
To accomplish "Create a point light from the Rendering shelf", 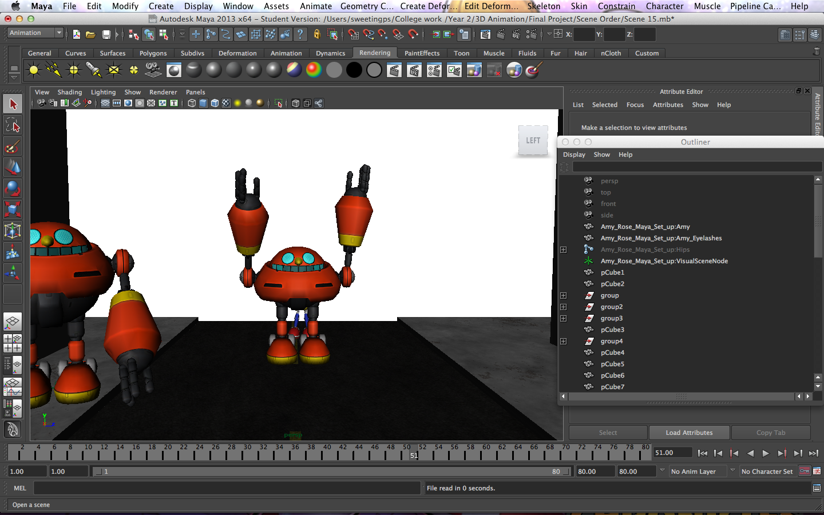I will (x=73, y=69).
